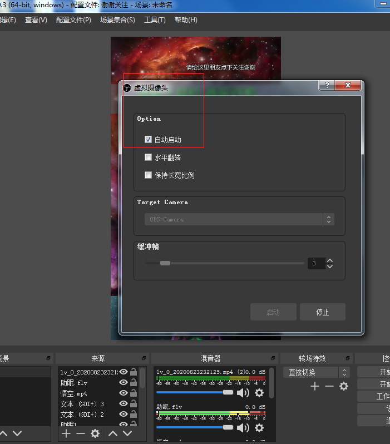Image resolution: width=390 pixels, height=444 pixels.
Task: Expand the OBS-Camera target dropdown
Action: tap(329, 219)
